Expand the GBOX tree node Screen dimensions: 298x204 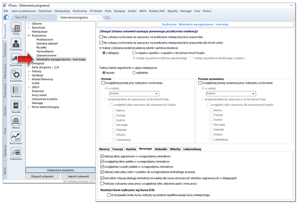pos(29,87)
